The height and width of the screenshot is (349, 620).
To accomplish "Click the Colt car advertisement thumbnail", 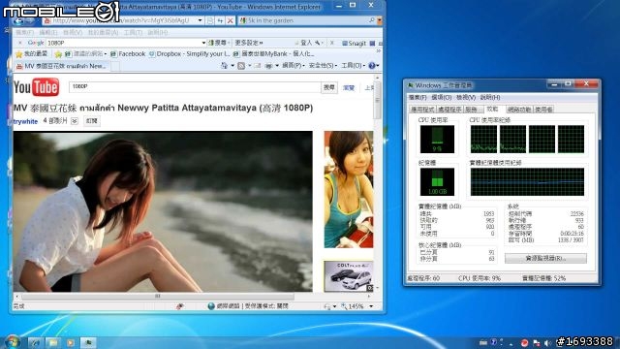I will tap(349, 275).
